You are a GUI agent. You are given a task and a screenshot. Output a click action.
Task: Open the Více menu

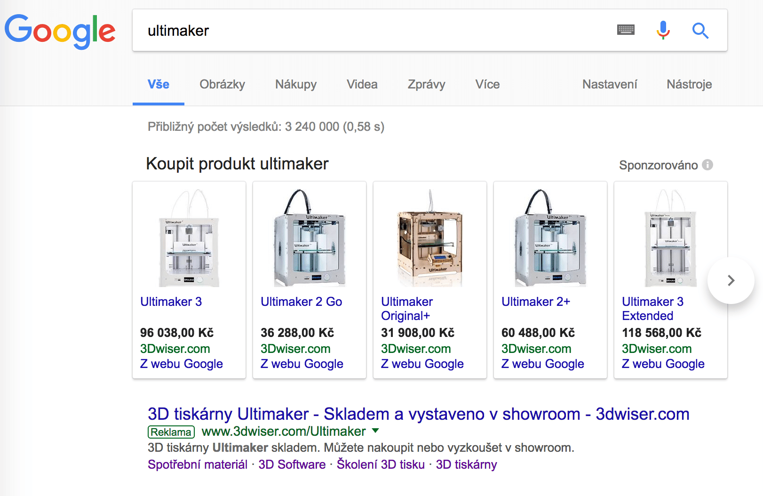click(487, 84)
